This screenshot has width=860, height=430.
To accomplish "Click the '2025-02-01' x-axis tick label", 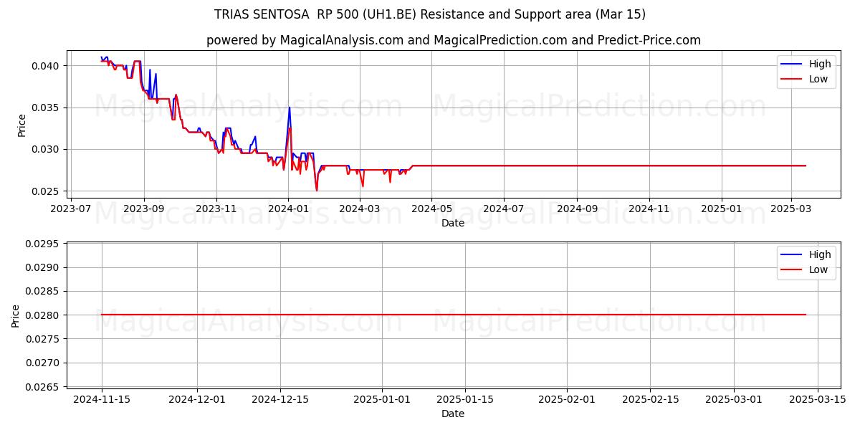I will point(567,400).
